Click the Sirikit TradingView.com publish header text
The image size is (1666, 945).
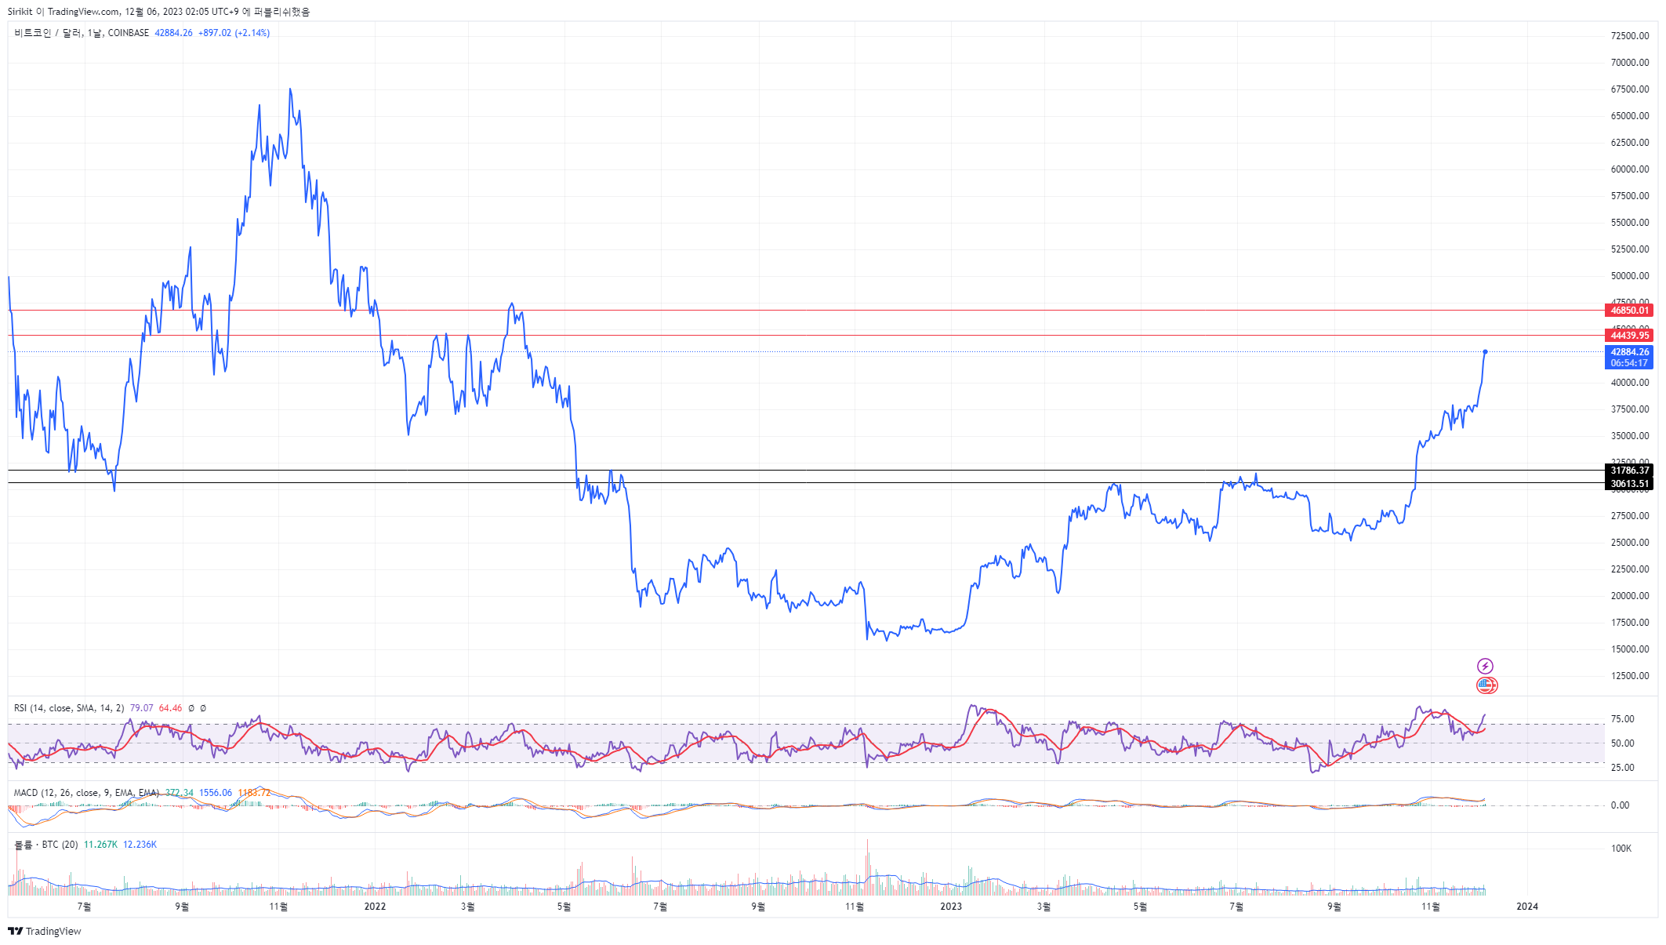click(159, 12)
